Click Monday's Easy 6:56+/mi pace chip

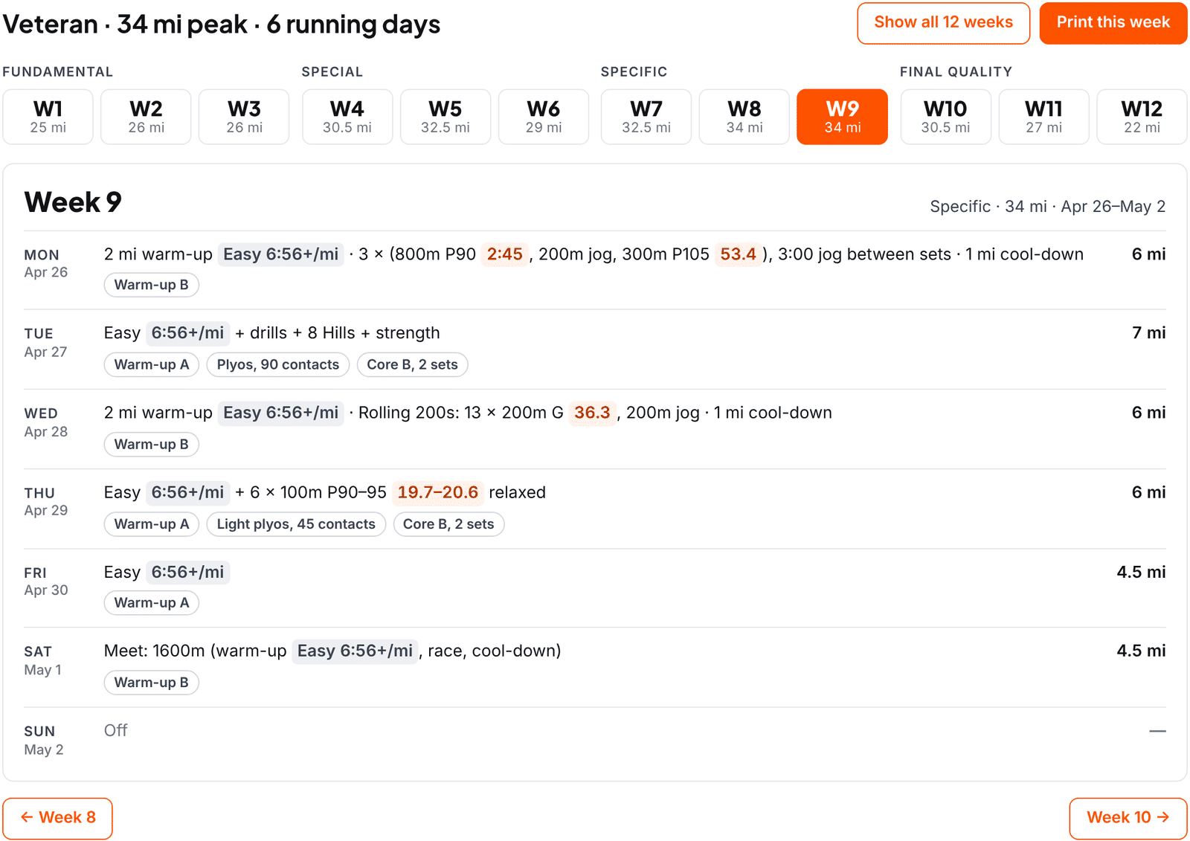point(281,254)
